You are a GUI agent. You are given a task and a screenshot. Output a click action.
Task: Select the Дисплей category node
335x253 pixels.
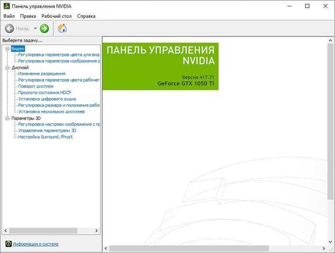point(20,68)
